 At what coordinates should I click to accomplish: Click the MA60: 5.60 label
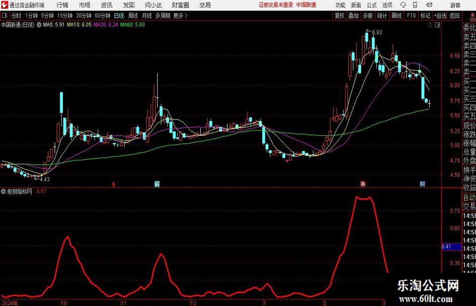tap(132, 25)
